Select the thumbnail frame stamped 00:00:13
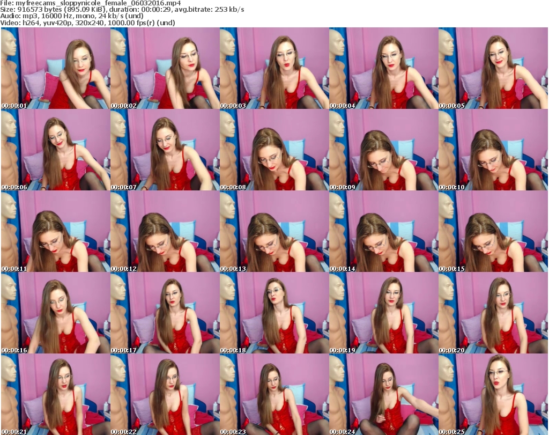 coord(274,232)
